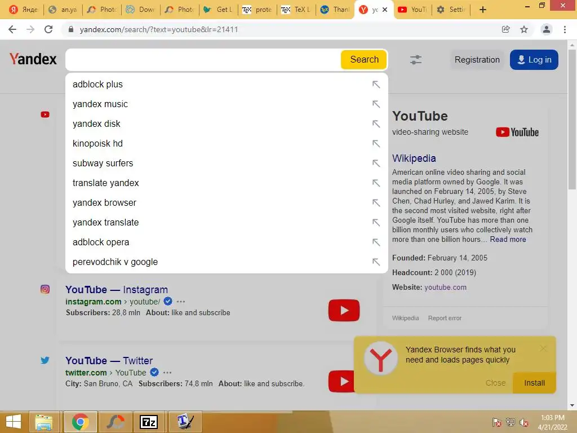The width and height of the screenshot is (577, 433).
Task: Fill in 'yandex browser' suggestion arrow
Action: (376, 203)
